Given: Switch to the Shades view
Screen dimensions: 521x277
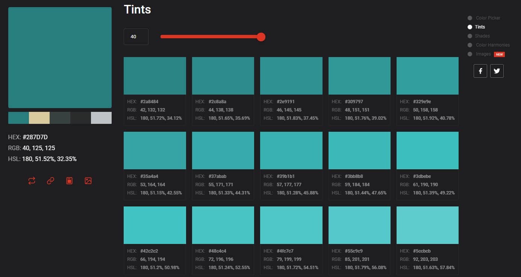Looking at the screenshot, I should coord(470,36).
